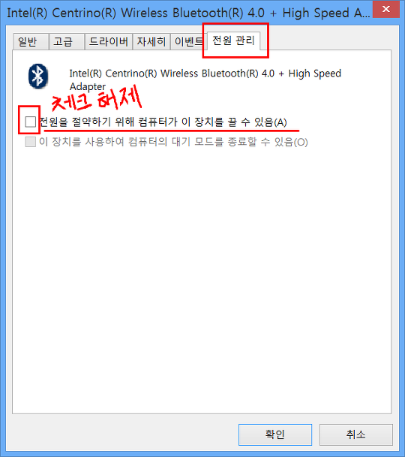Click the empty white area of the panel
The image size is (405, 457).
pos(202,277)
